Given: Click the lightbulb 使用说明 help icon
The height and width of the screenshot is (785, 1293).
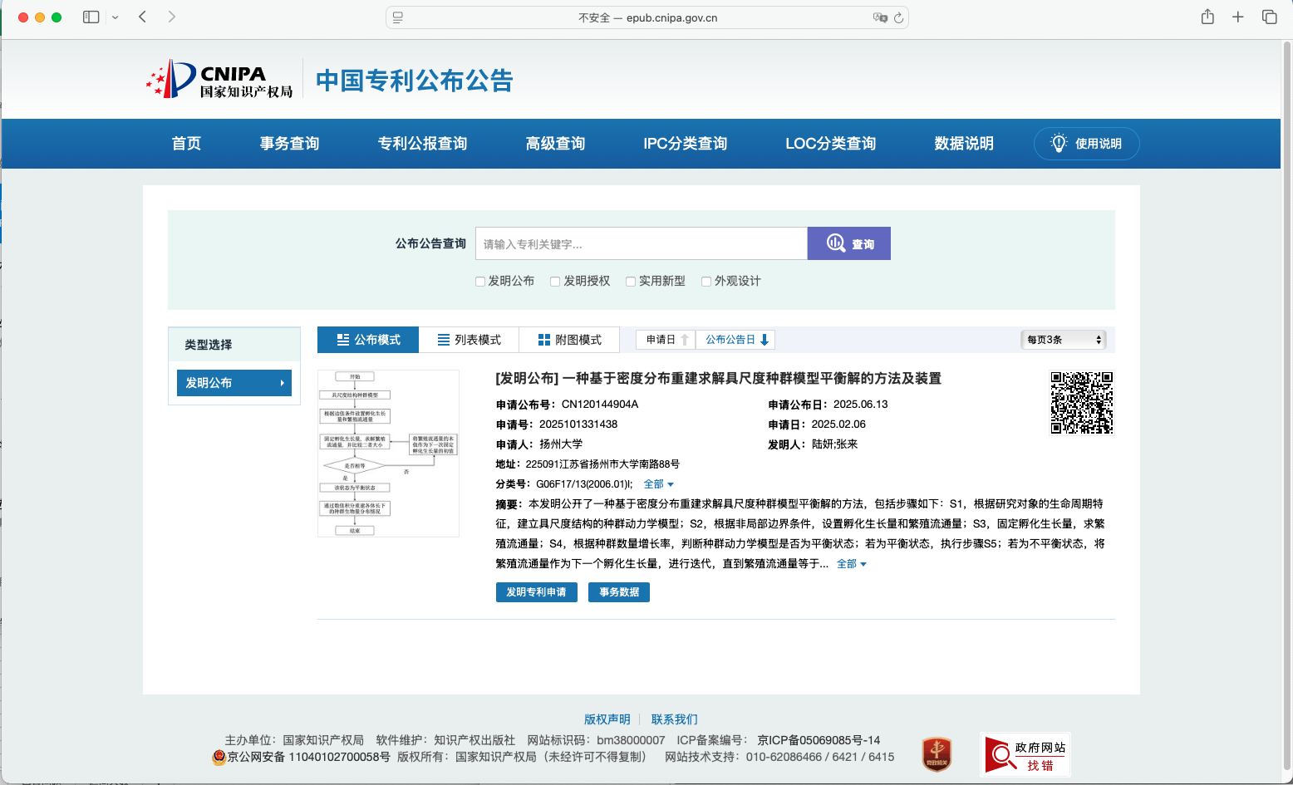Looking at the screenshot, I should [x=1058, y=143].
